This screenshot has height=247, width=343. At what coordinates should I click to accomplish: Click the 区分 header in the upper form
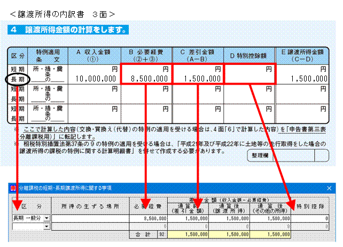[x=18, y=55]
